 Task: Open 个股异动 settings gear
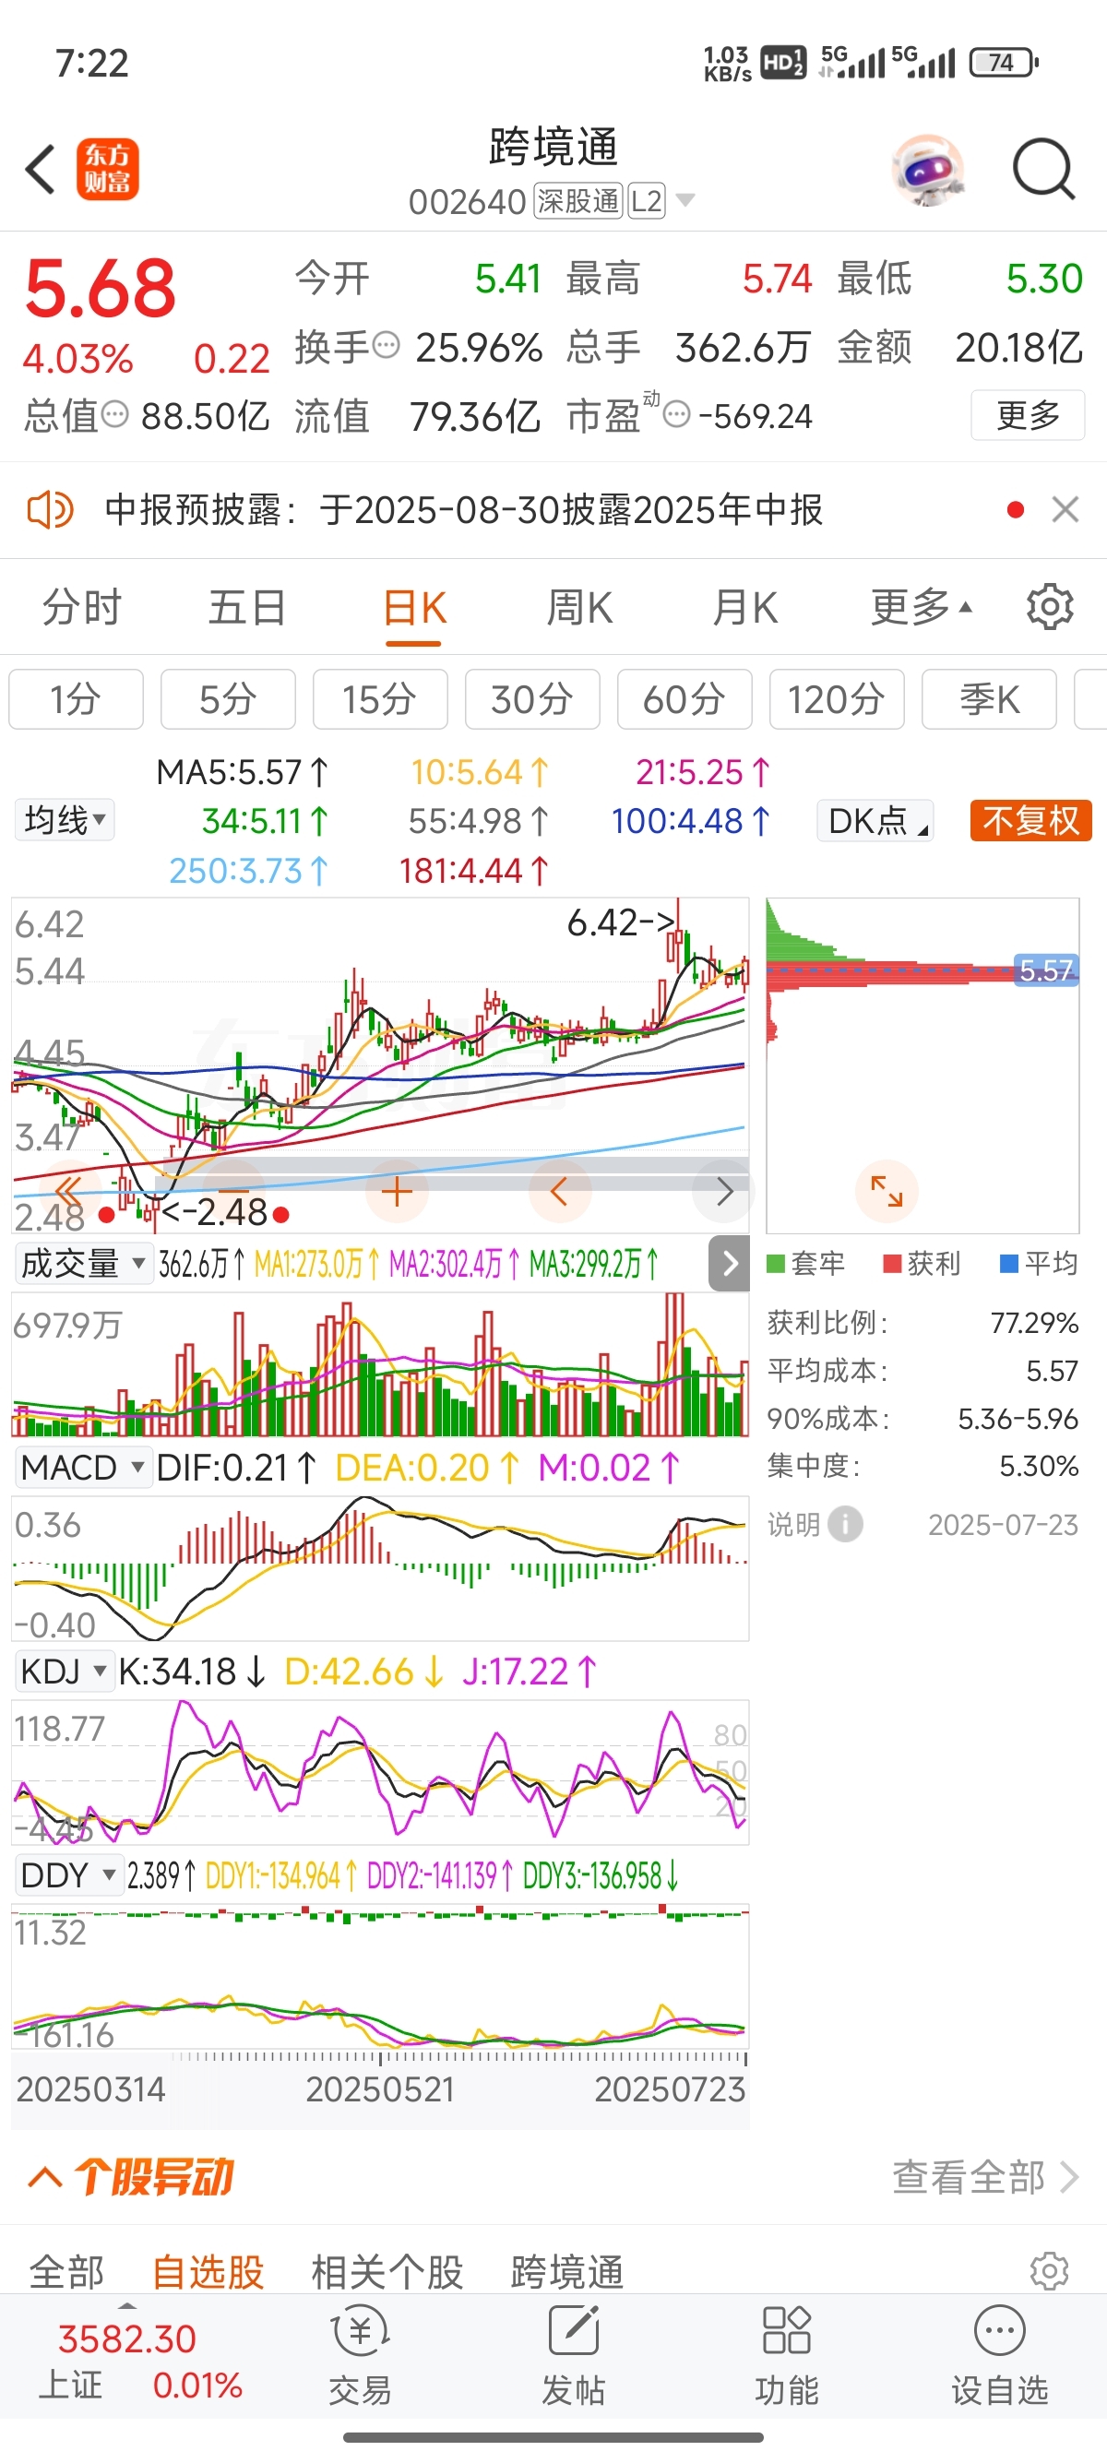[x=1049, y=2271]
